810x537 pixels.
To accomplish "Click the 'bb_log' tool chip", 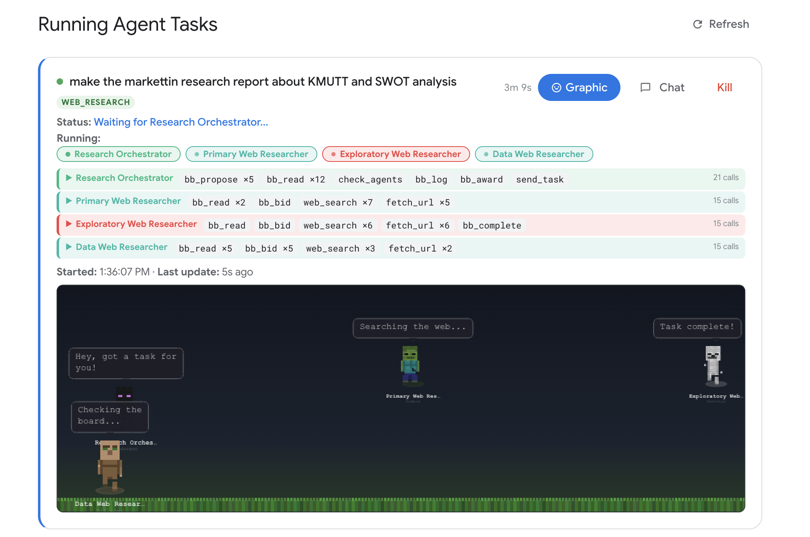I will click(x=431, y=179).
